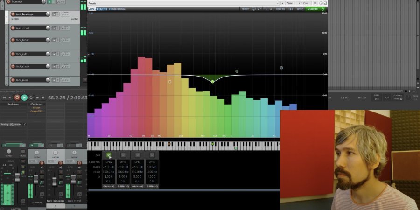The width and height of the screenshot is (420, 210).
Task: Click the link icon beside COPY TO
Action: point(291,9)
